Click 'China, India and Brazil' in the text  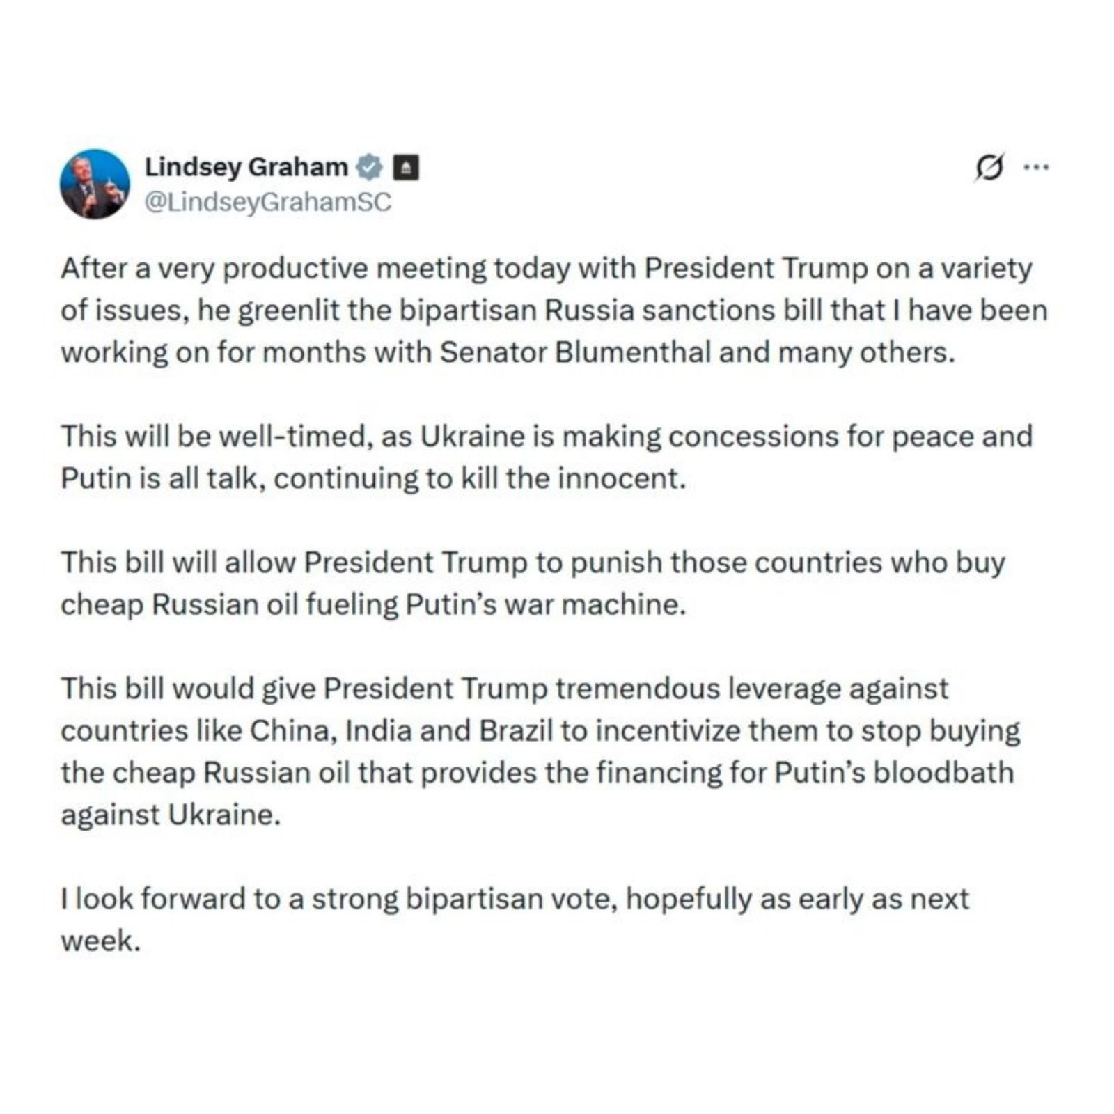click(x=401, y=730)
